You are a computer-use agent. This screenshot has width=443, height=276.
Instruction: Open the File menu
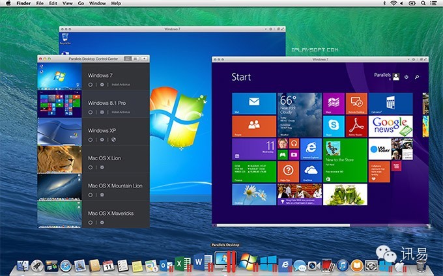click(x=40, y=3)
